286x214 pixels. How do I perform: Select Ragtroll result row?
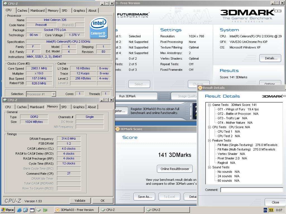coord(226,163)
